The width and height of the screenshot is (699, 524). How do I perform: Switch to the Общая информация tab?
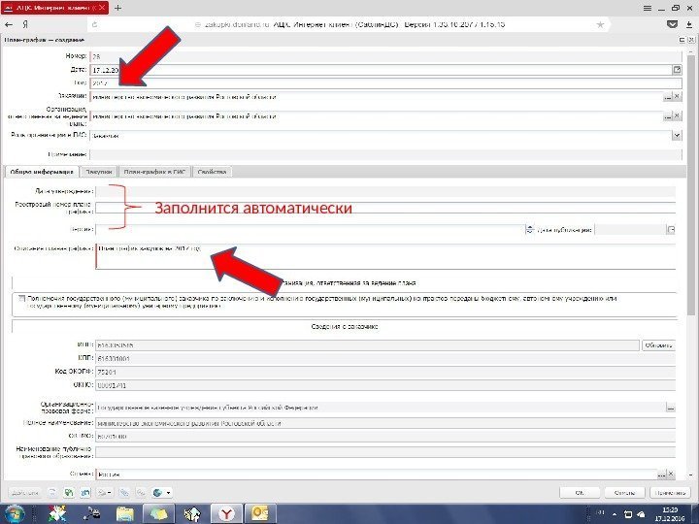coord(42,172)
